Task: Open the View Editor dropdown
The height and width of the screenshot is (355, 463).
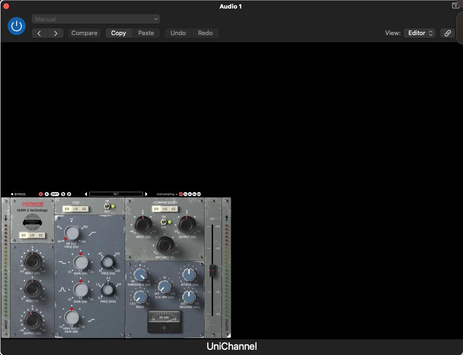Action: click(x=419, y=33)
